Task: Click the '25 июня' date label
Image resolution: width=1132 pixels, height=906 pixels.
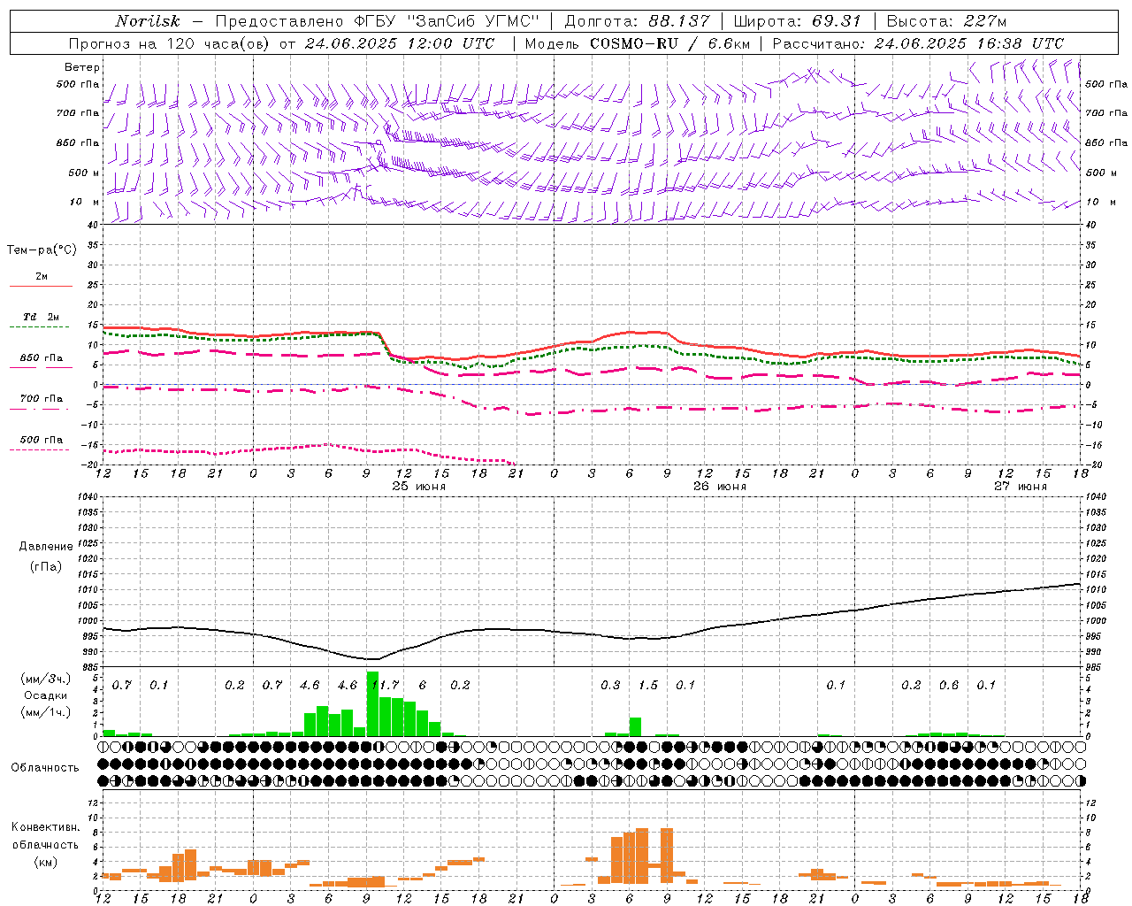Action: (x=419, y=486)
